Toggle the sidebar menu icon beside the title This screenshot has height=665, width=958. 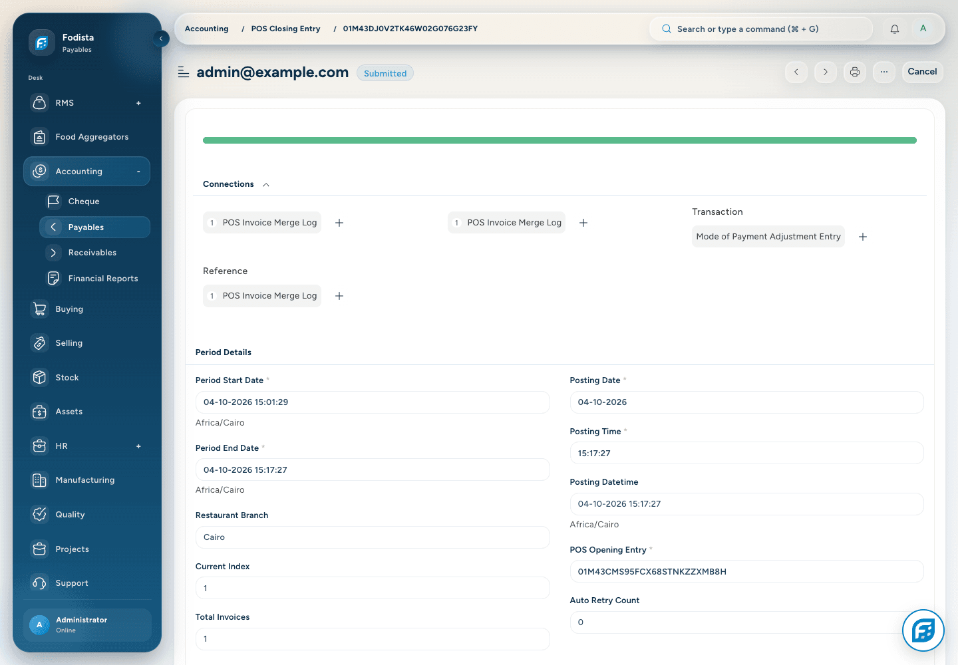(184, 72)
